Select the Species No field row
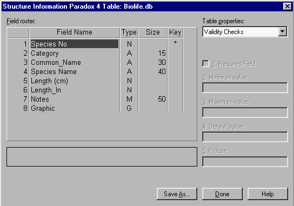The image size is (294, 206). (75, 44)
